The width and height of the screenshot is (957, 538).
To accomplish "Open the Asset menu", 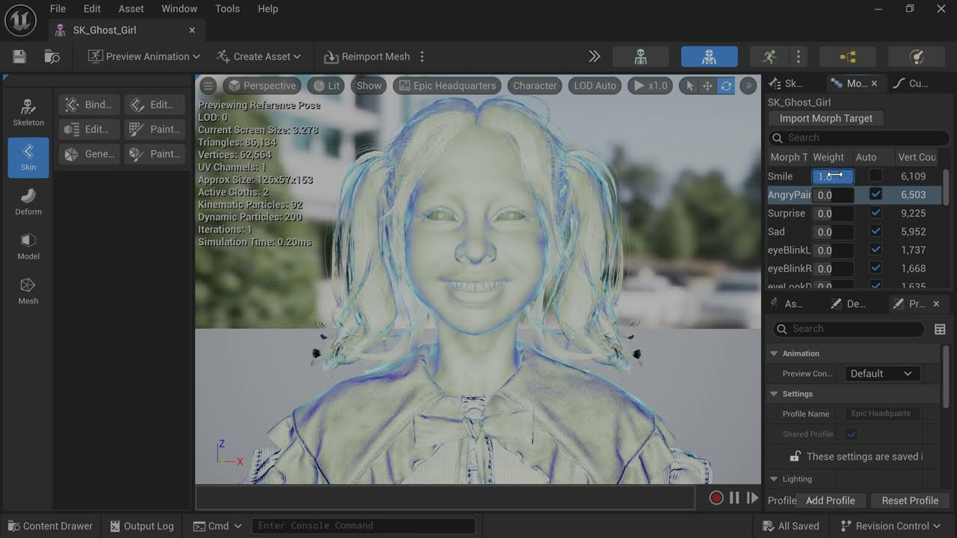I will [131, 9].
